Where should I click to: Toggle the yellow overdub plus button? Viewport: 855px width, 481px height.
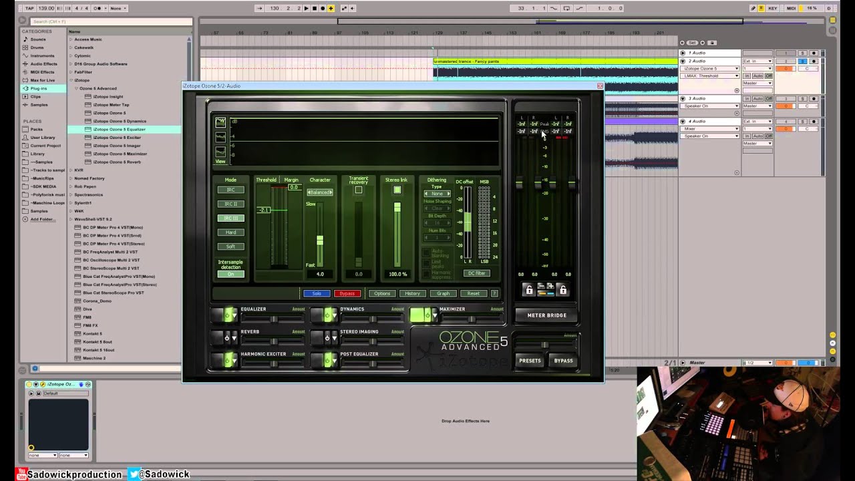tap(331, 8)
